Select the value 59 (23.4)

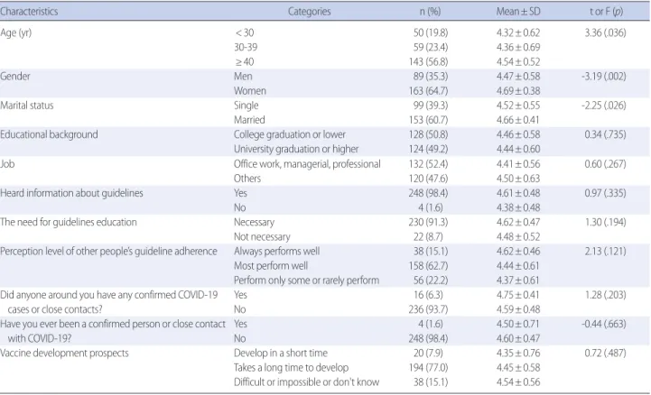point(431,47)
